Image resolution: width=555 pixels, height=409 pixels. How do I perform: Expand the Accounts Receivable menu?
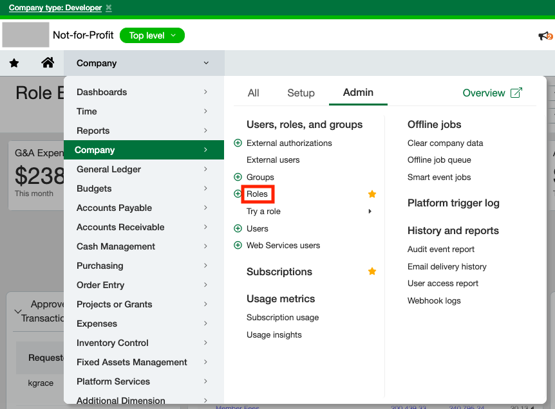[x=144, y=227]
